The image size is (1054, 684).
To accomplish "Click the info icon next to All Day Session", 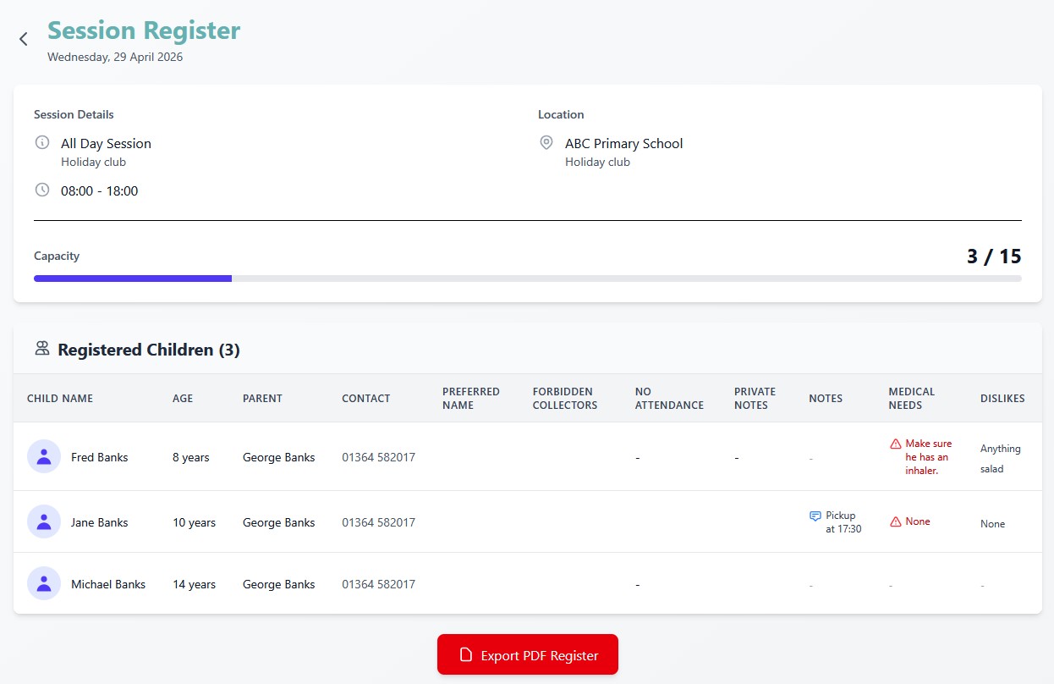I will pyautogui.click(x=42, y=142).
